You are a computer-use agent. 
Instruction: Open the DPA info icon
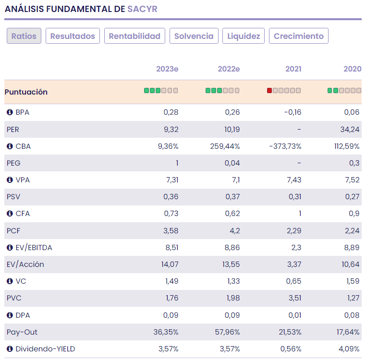click(x=10, y=315)
